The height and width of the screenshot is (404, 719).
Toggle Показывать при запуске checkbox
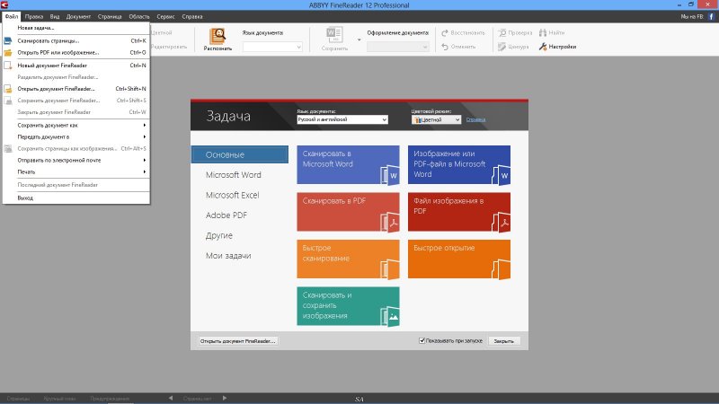click(422, 341)
